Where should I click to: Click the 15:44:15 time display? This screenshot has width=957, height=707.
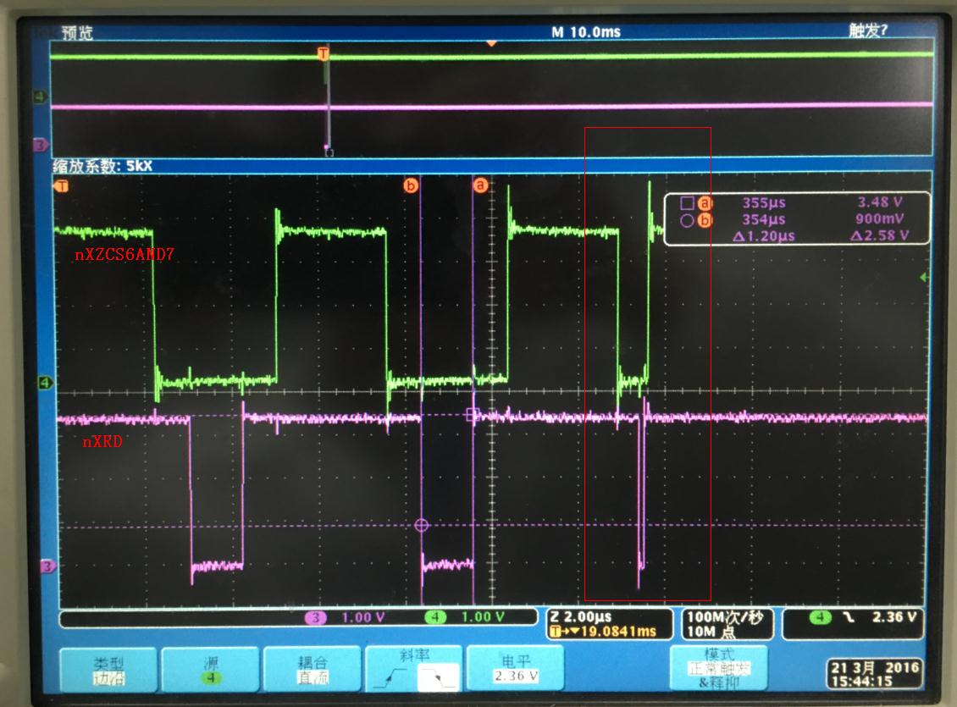(861, 682)
